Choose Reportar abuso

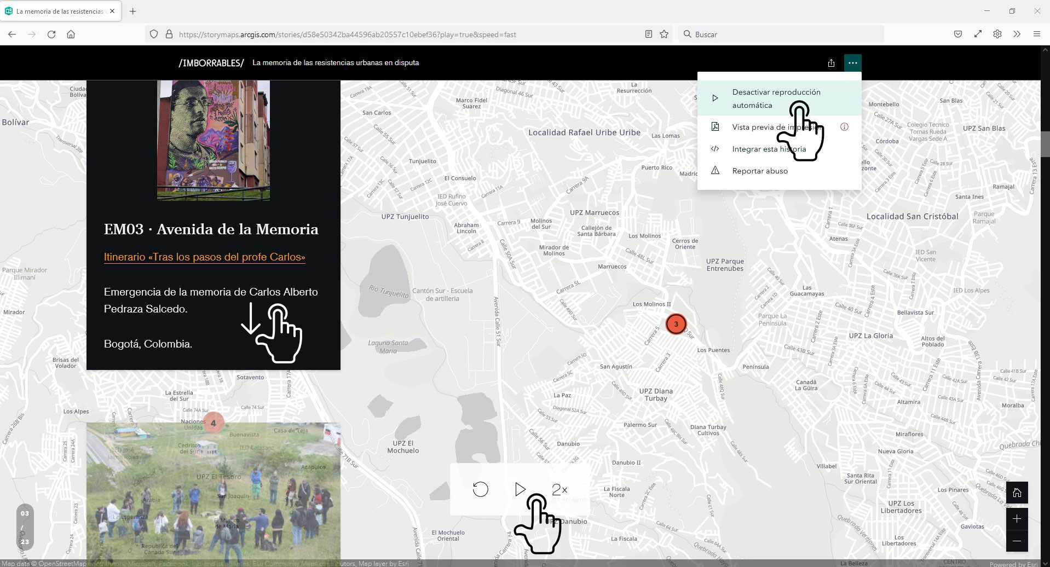(779, 171)
